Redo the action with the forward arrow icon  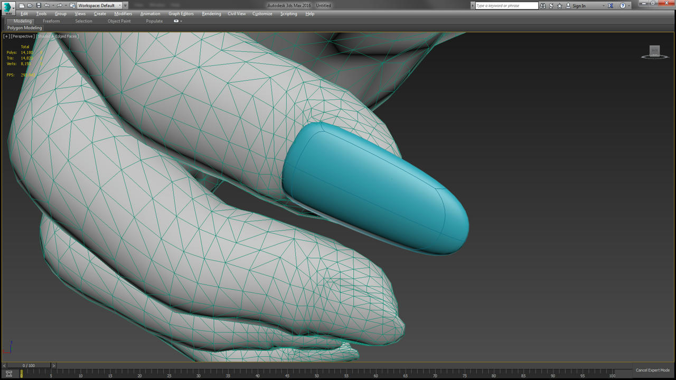coord(59,5)
